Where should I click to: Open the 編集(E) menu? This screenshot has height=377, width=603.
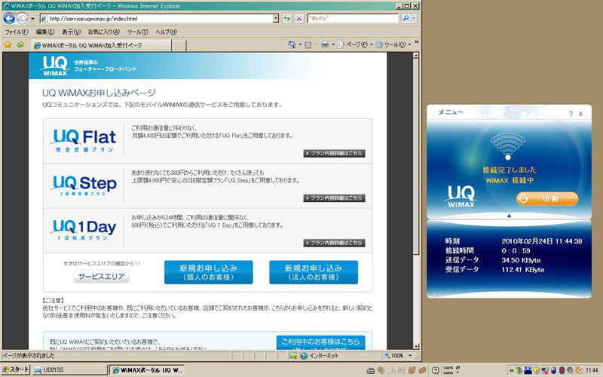tap(45, 32)
